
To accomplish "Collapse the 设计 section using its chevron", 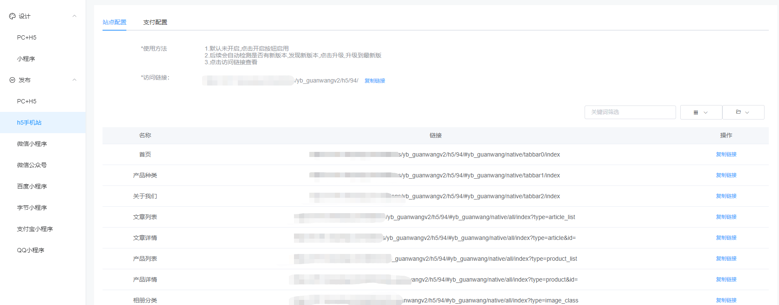I will (x=74, y=16).
